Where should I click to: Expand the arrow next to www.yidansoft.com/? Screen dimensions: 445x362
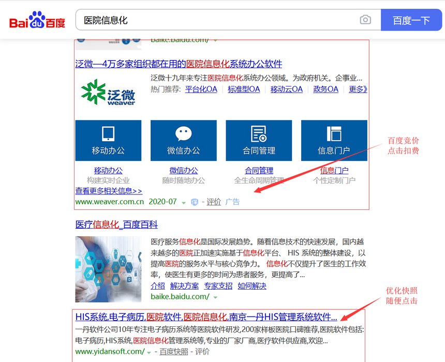pyautogui.click(x=149, y=352)
